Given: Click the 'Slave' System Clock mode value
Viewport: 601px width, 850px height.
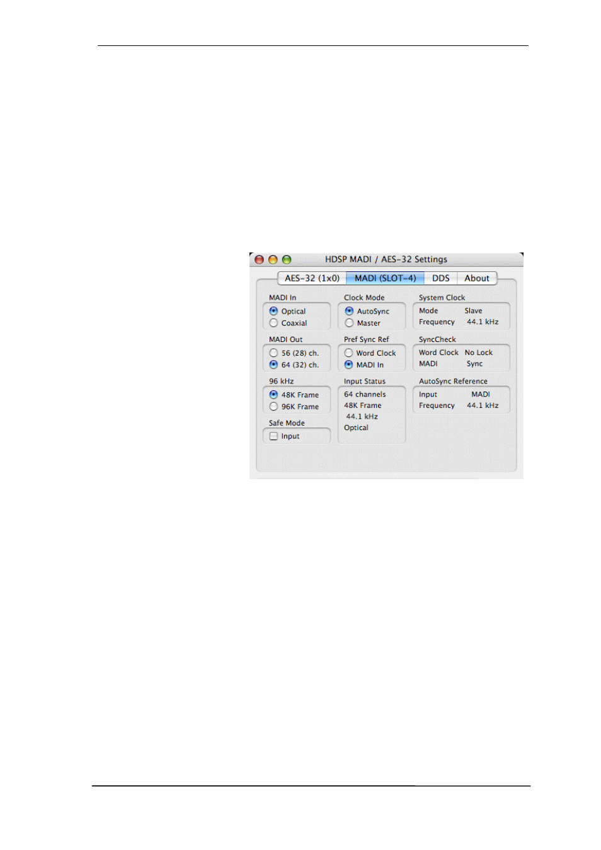Looking at the screenshot, I should pos(473,311).
